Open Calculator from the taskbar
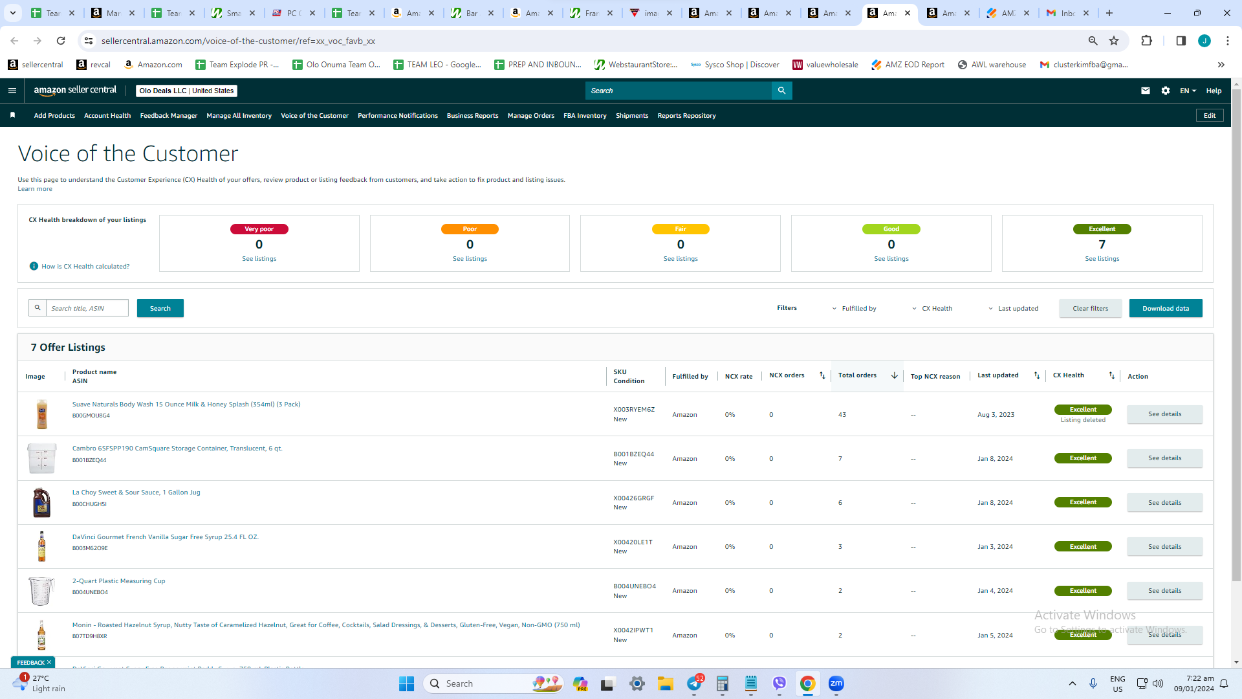This screenshot has width=1242, height=699. (723, 683)
